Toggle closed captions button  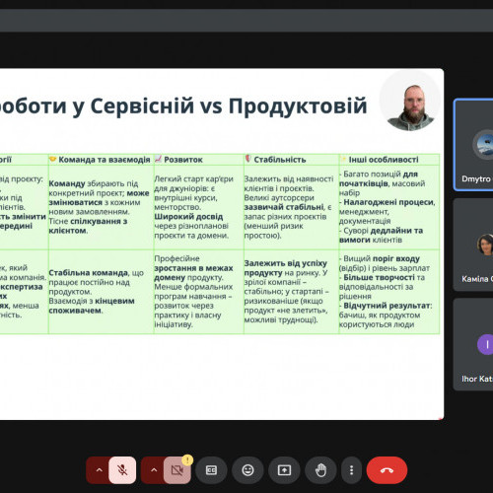click(x=211, y=470)
